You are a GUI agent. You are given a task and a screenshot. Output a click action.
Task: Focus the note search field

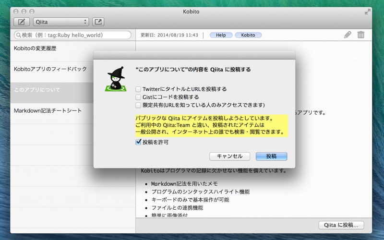click(73, 35)
